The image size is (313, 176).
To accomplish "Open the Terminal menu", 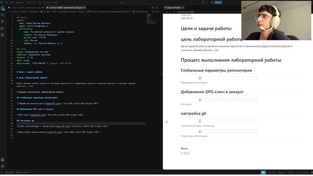I will (x=47, y=2).
